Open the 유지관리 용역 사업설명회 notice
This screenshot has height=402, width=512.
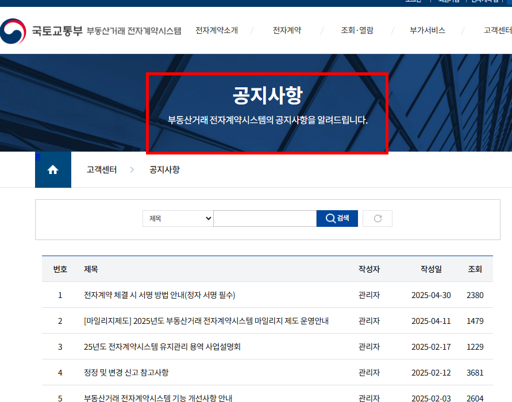tap(163, 346)
